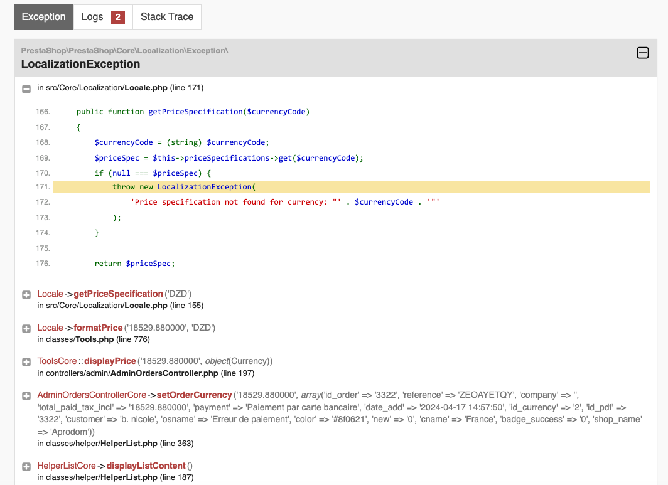Expand the ToolsCore::displayPrice trace entry

coord(26,362)
